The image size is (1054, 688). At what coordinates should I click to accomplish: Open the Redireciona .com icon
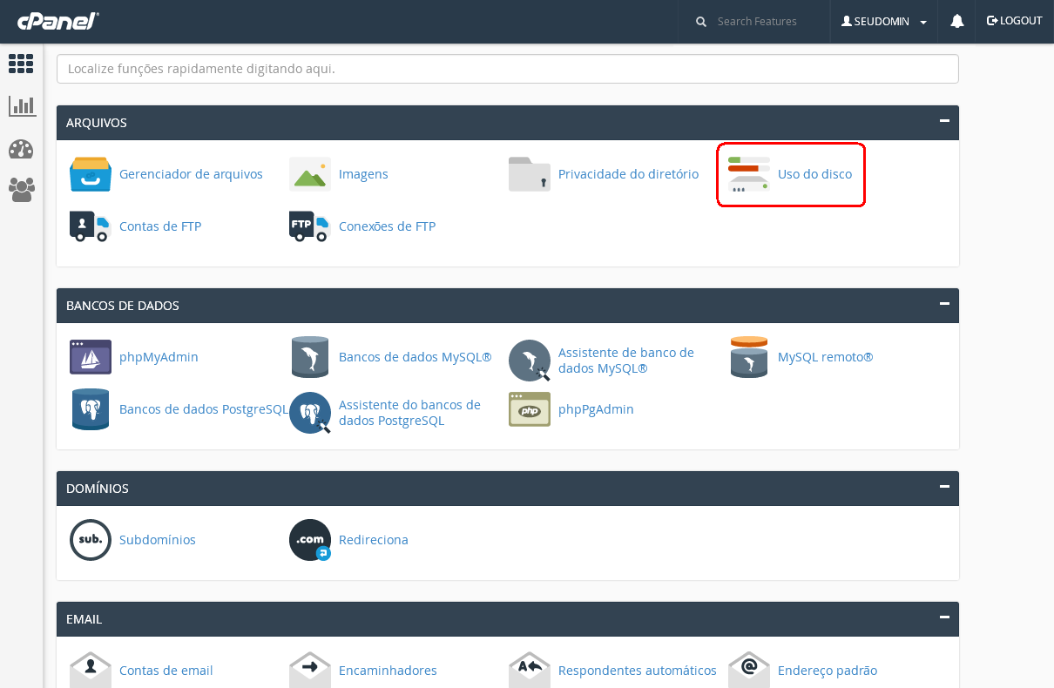coord(310,540)
